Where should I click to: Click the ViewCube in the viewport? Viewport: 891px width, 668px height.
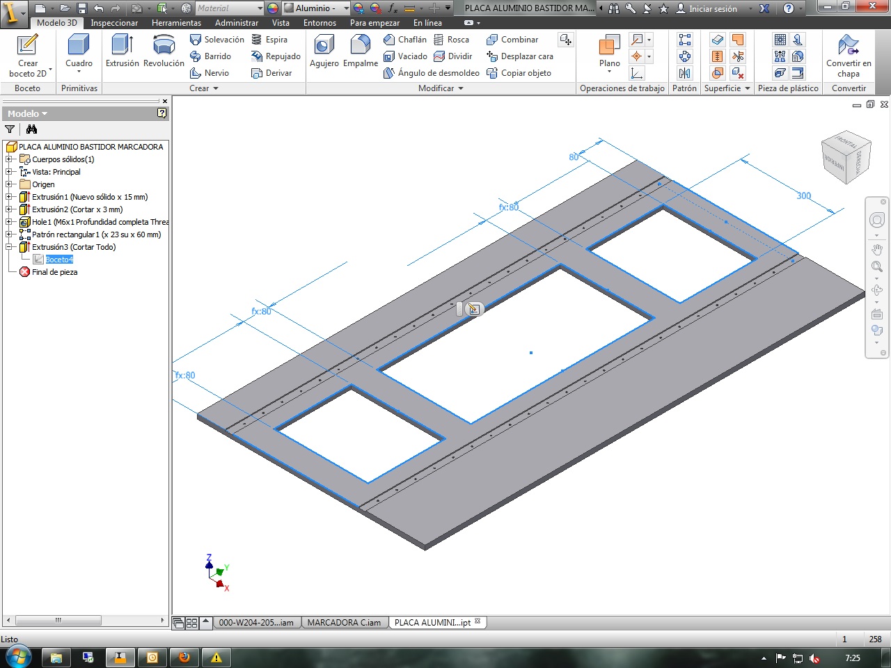point(845,158)
